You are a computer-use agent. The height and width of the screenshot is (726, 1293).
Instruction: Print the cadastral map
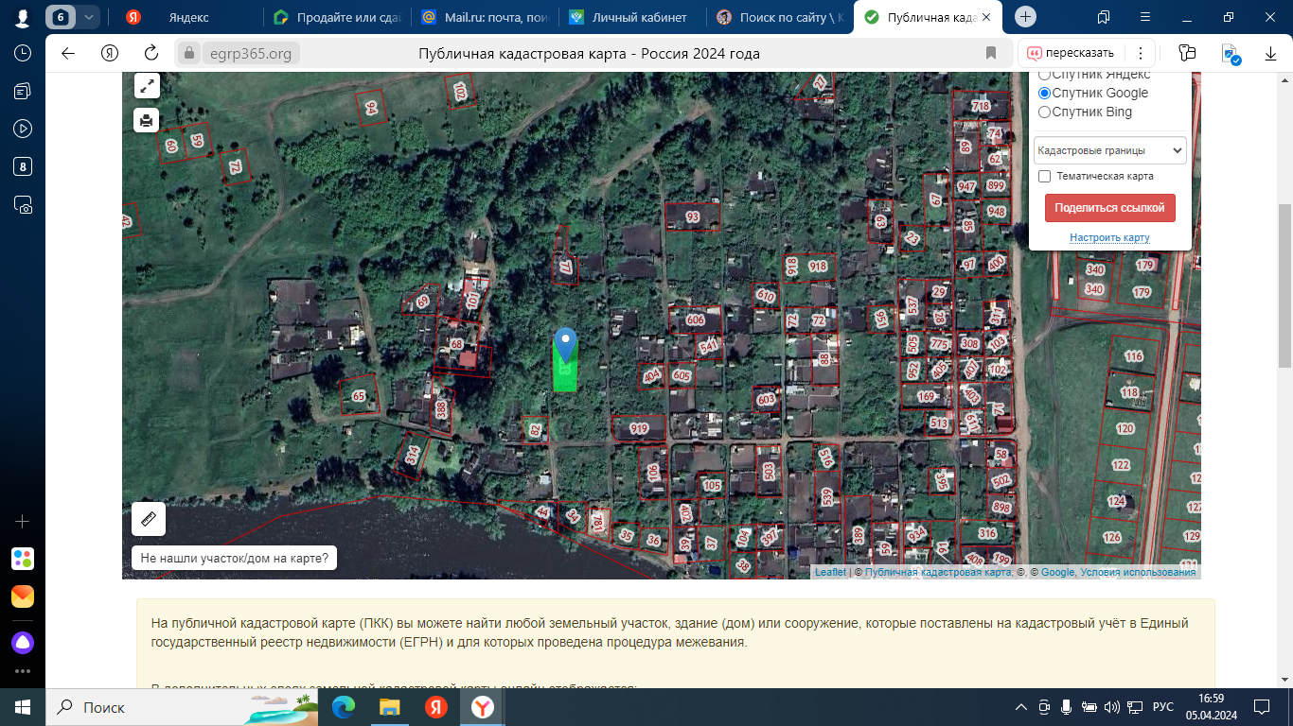(x=147, y=120)
